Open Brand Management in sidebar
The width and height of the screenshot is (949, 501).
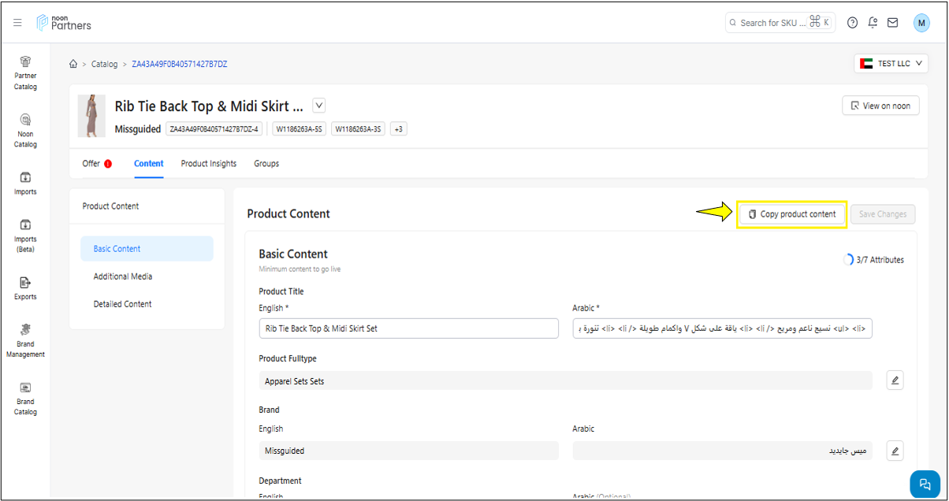(x=25, y=340)
